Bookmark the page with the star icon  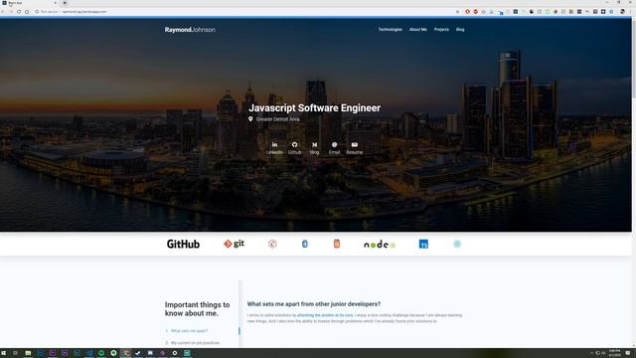point(458,12)
